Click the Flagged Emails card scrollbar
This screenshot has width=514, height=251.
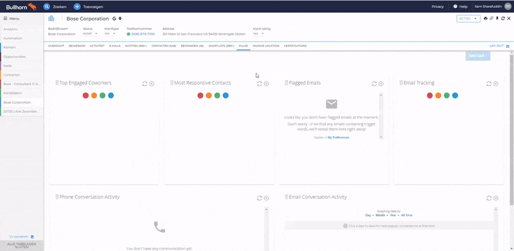tap(381, 116)
